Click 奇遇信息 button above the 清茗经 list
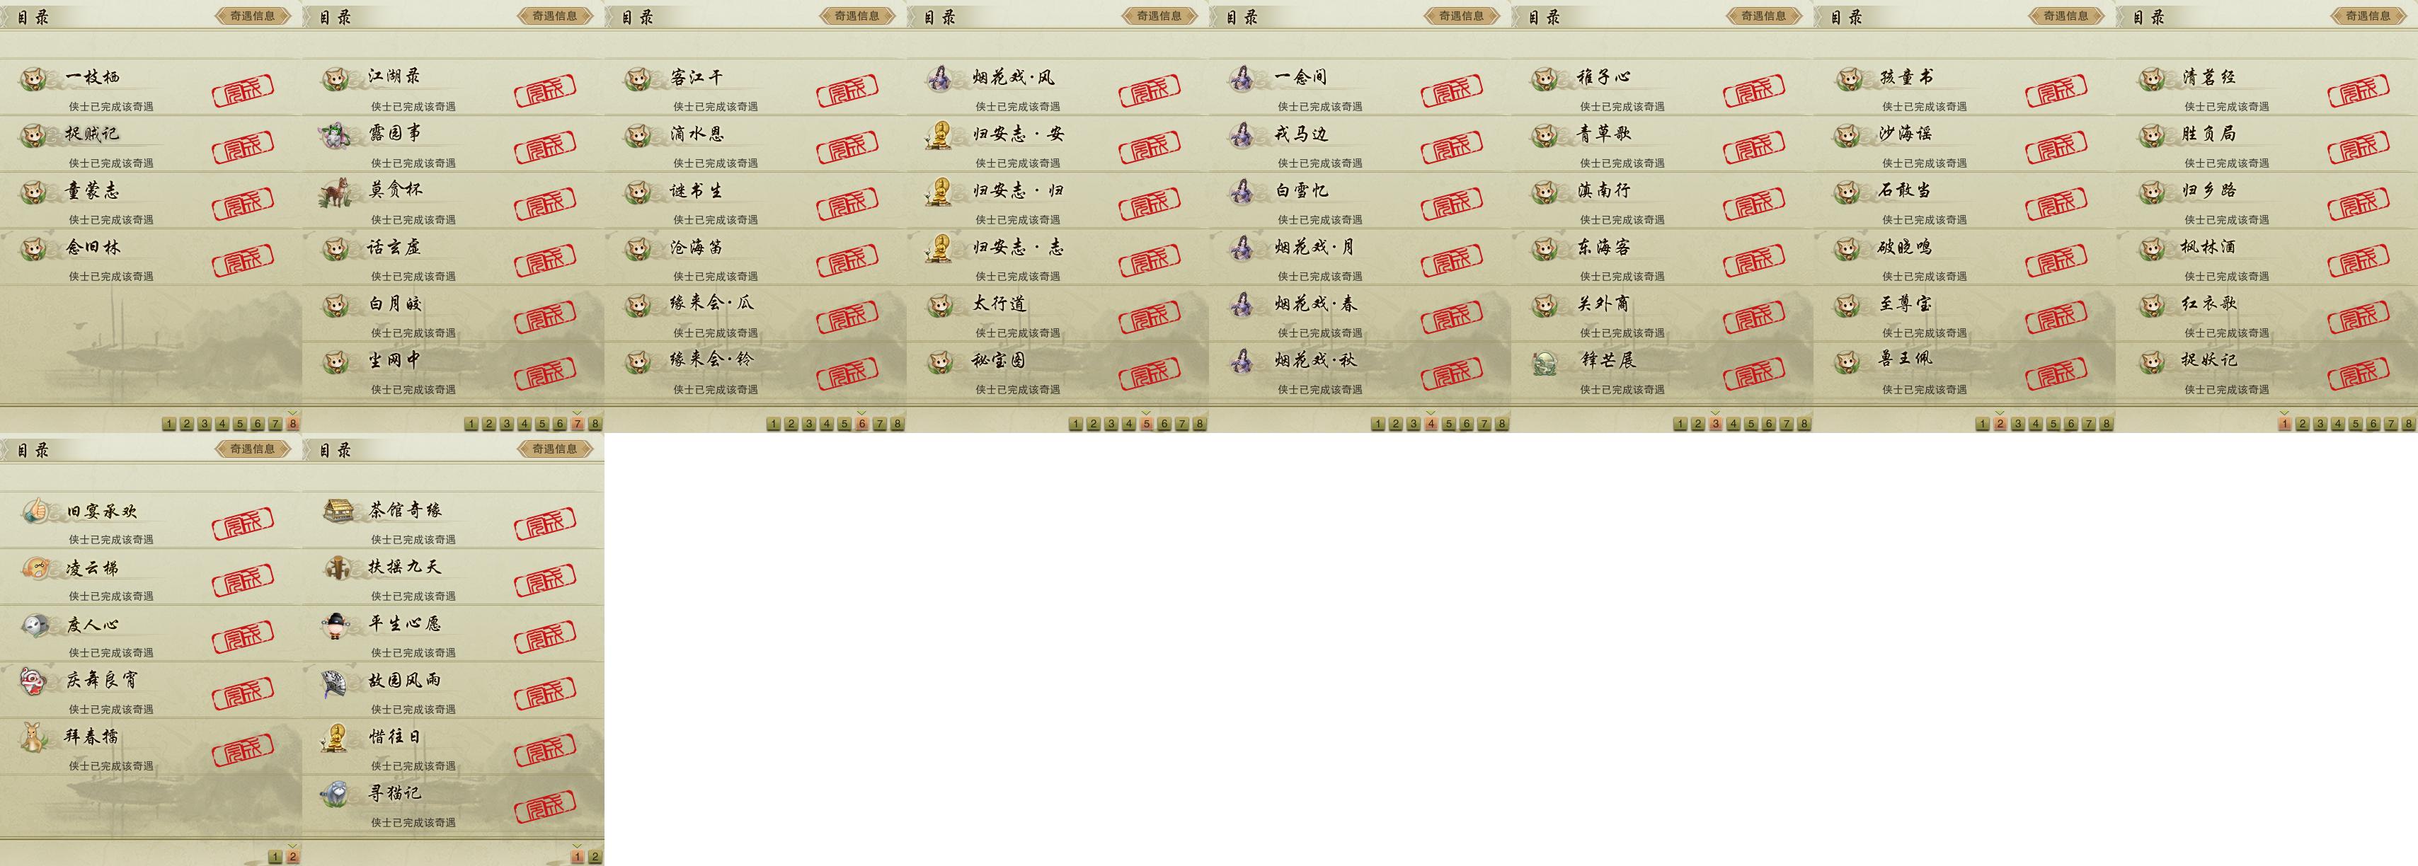Image resolution: width=2418 pixels, height=866 pixels. click(x=2369, y=16)
